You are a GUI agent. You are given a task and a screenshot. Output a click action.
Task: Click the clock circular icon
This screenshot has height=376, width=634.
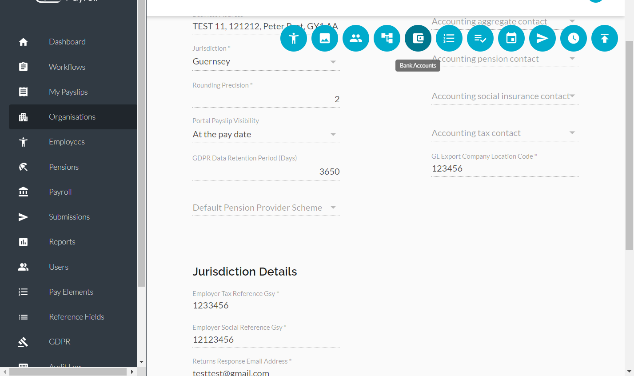tap(574, 38)
